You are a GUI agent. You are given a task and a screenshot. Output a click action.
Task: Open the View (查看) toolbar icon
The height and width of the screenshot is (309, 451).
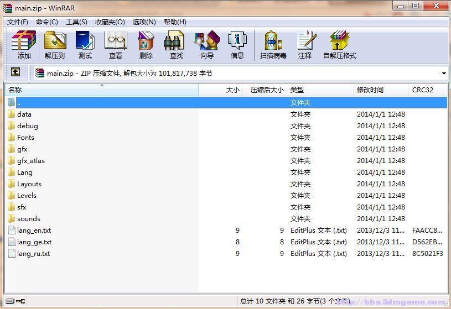(x=116, y=45)
